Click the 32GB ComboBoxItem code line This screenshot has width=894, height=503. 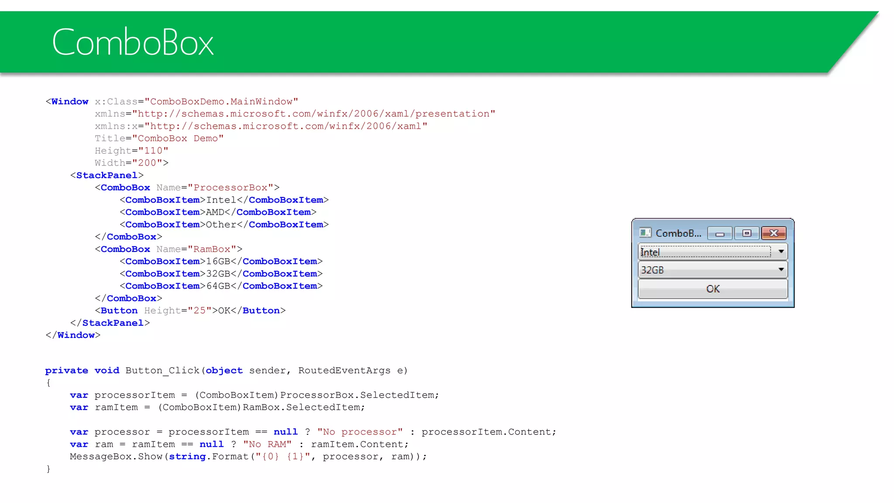[221, 273]
